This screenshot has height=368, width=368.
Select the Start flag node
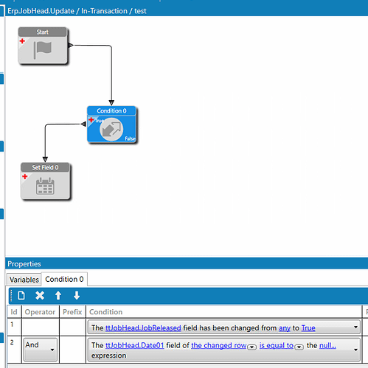[43, 46]
